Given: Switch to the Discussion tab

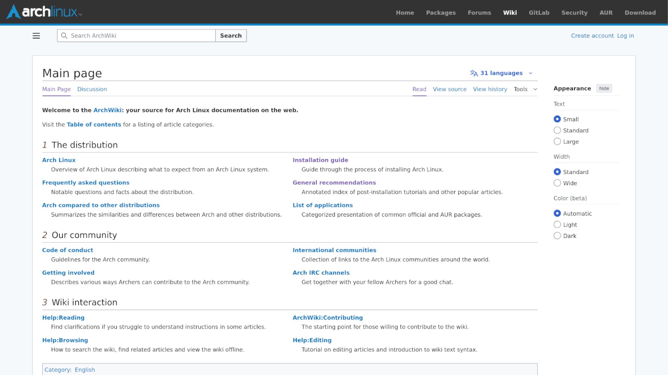Looking at the screenshot, I should tap(92, 89).
